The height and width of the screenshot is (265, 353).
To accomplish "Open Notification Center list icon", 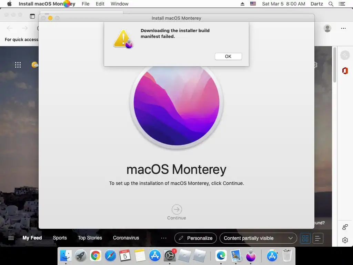I will coord(342,4).
